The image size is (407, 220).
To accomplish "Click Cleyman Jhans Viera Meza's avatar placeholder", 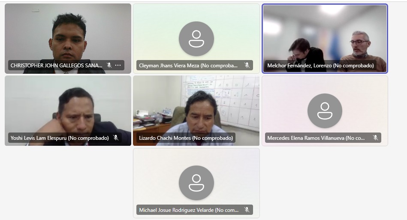I will pyautogui.click(x=196, y=39).
